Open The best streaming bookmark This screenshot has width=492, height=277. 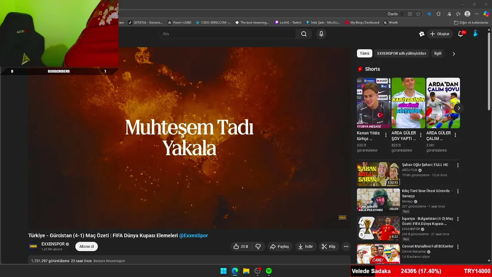252,23
